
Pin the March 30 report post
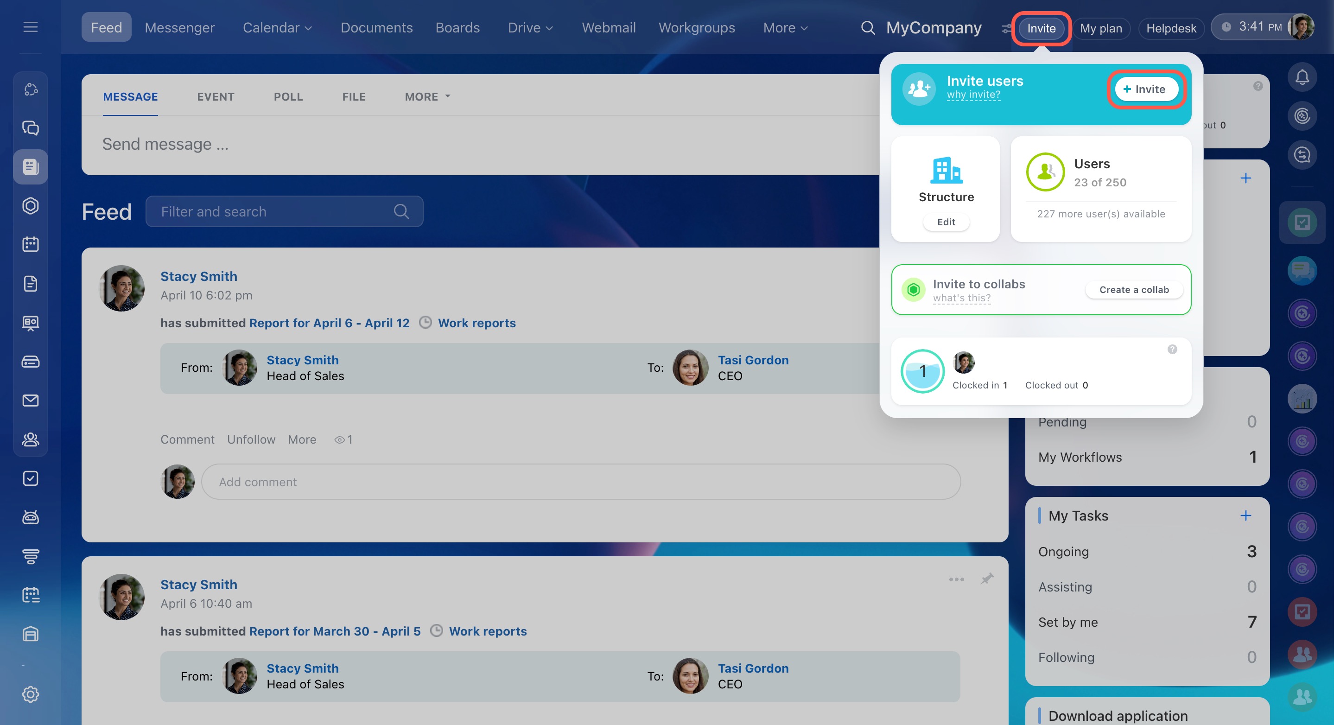tap(987, 579)
